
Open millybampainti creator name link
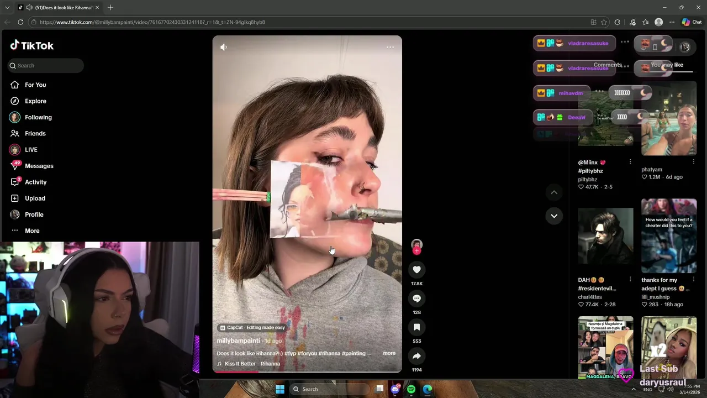(x=238, y=341)
